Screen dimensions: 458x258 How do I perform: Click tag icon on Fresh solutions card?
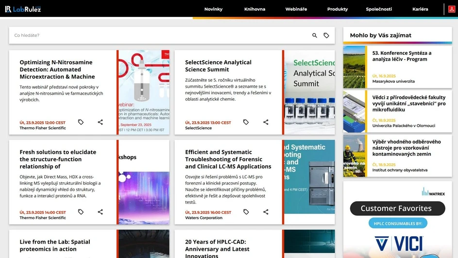click(x=81, y=212)
